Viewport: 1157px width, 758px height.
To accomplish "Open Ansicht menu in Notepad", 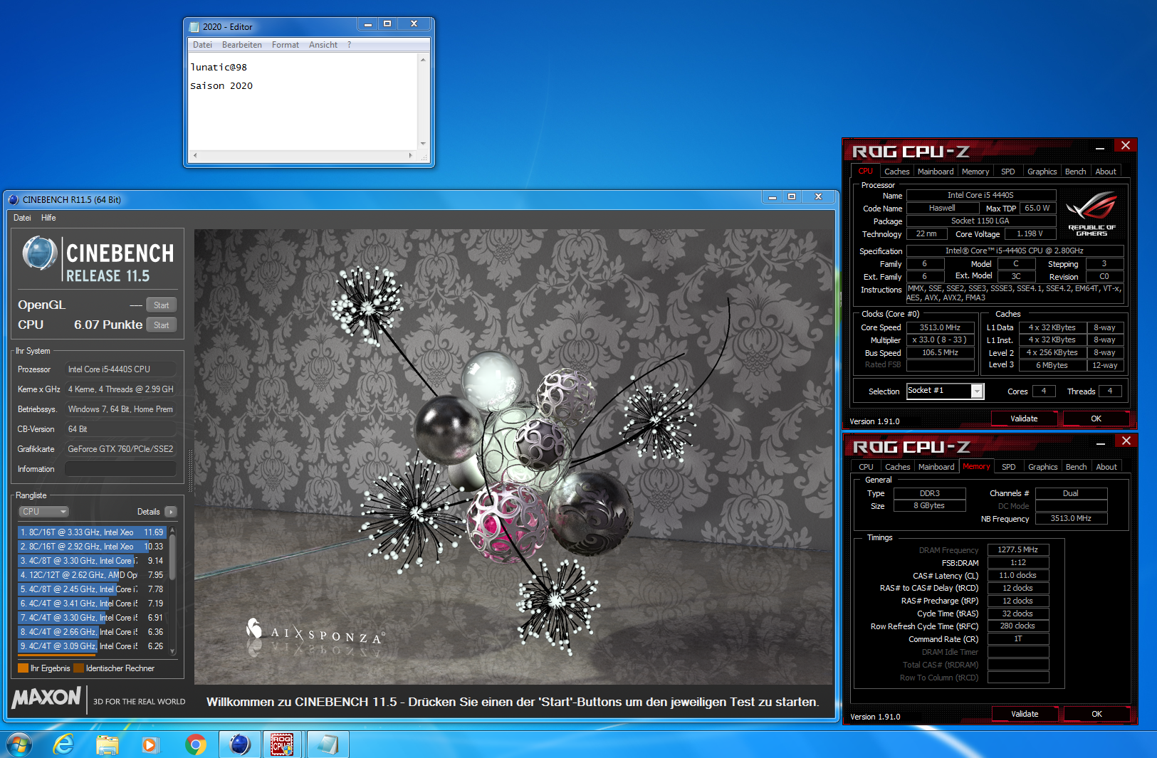I will click(x=323, y=45).
